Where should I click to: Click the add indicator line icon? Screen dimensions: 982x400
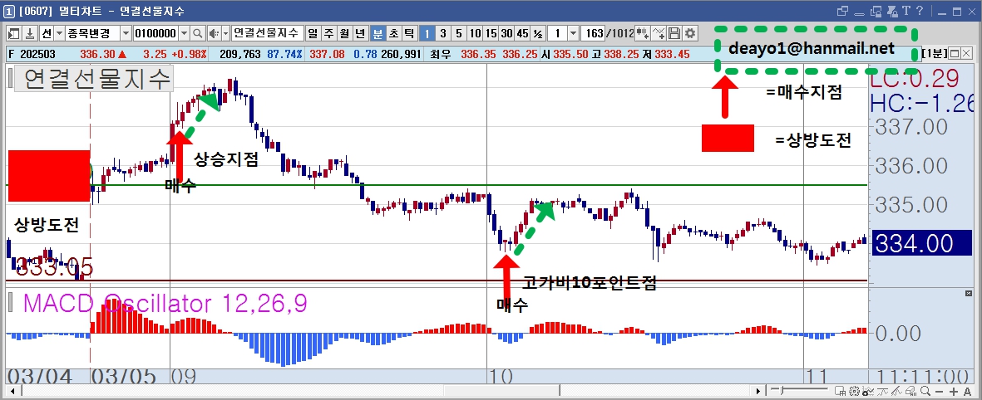[x=659, y=33]
